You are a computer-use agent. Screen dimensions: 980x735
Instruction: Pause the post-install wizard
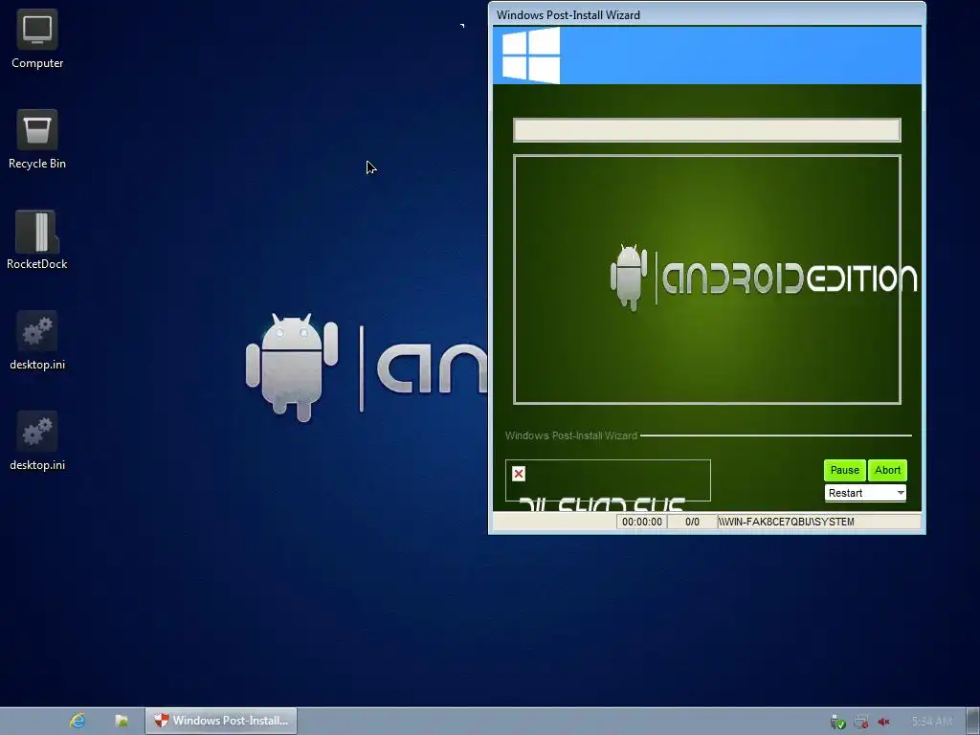[845, 470]
